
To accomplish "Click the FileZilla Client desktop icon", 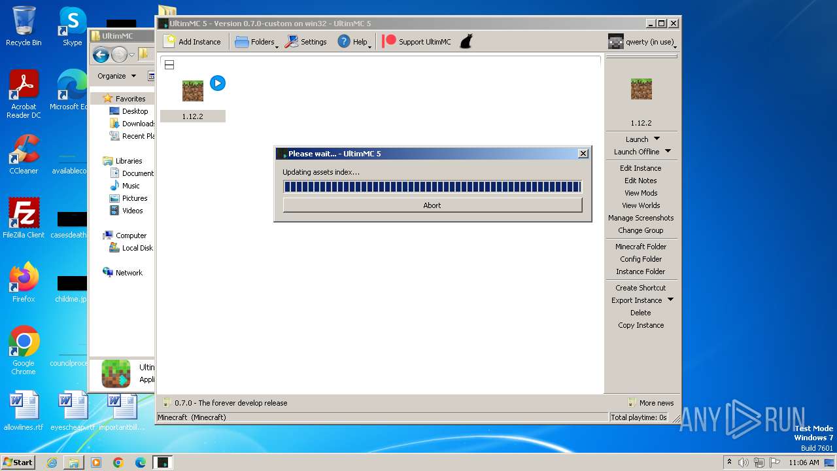I will pos(24,218).
